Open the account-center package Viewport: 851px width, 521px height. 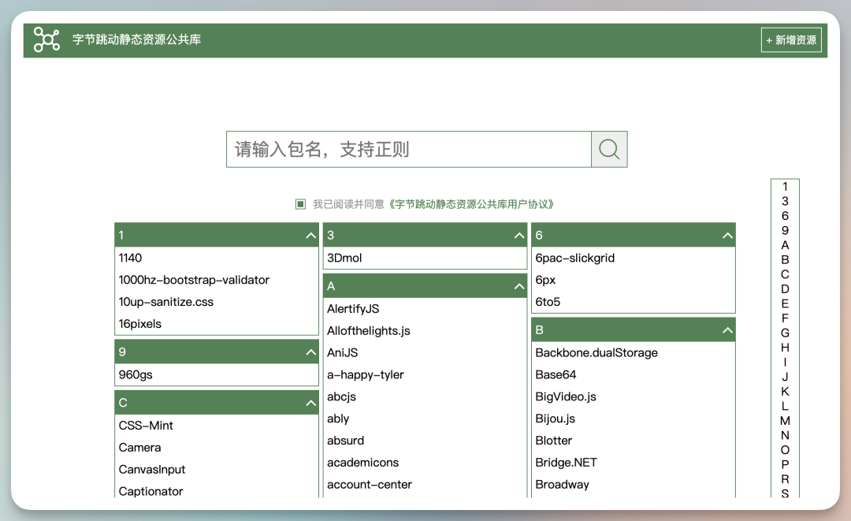pyautogui.click(x=369, y=485)
